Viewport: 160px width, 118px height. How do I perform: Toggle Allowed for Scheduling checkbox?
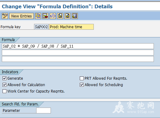pyautogui.click(x=82, y=85)
